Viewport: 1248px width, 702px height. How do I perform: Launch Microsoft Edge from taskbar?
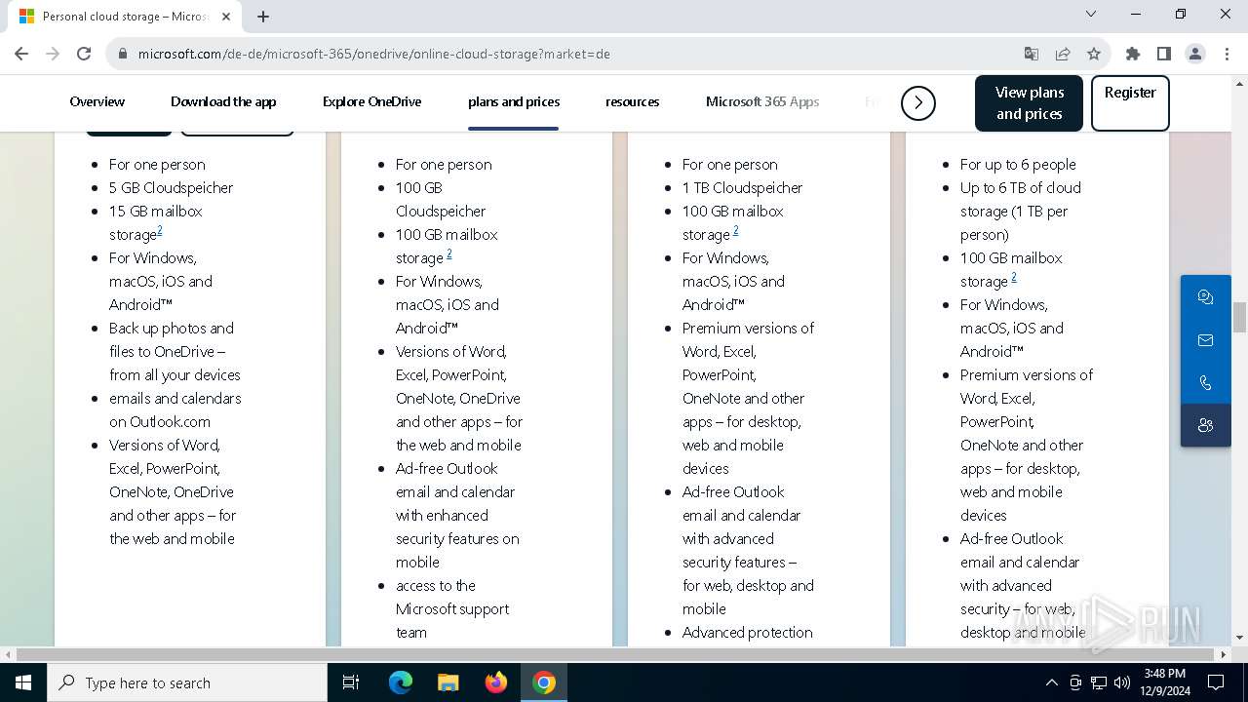(401, 682)
